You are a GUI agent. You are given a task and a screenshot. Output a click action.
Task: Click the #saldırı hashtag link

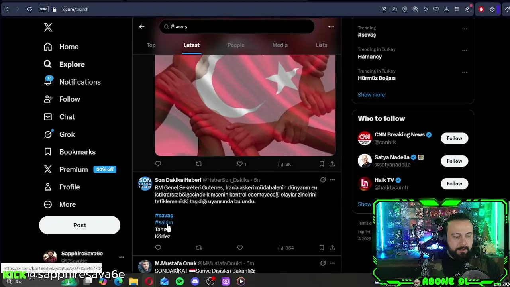[164, 222]
